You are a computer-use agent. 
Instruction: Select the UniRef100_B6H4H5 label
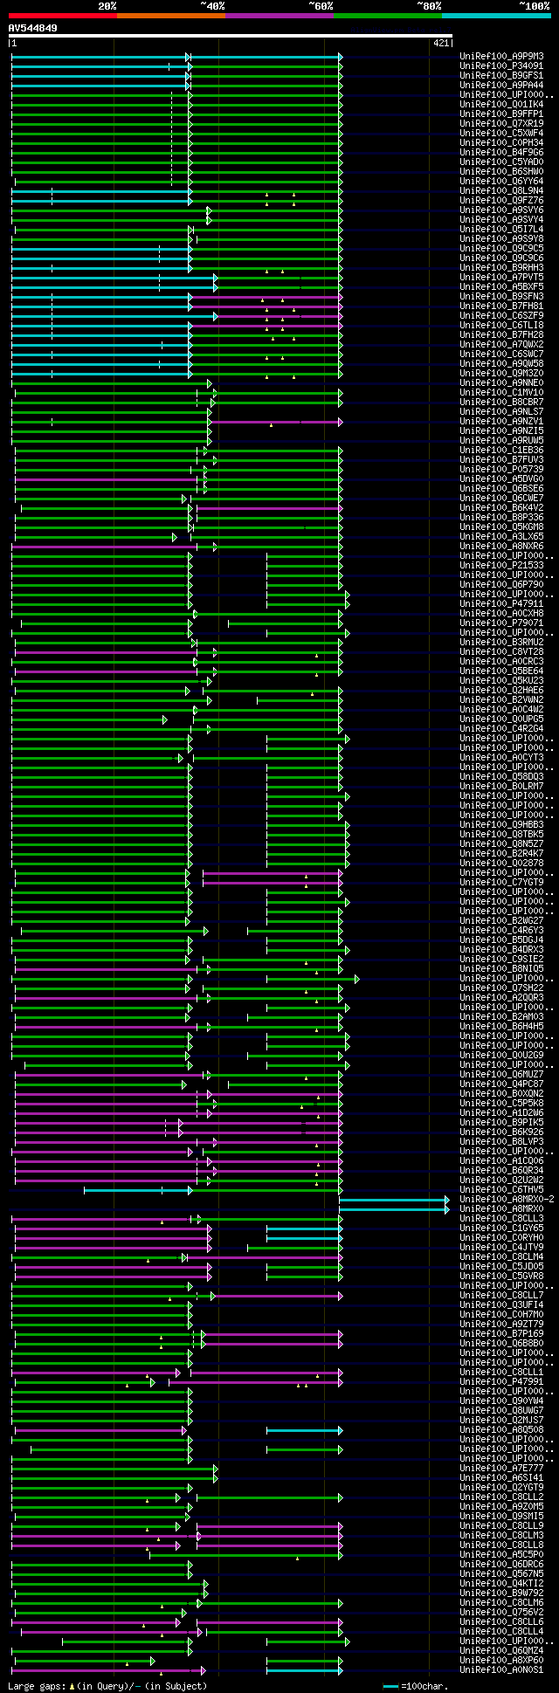501,1027
